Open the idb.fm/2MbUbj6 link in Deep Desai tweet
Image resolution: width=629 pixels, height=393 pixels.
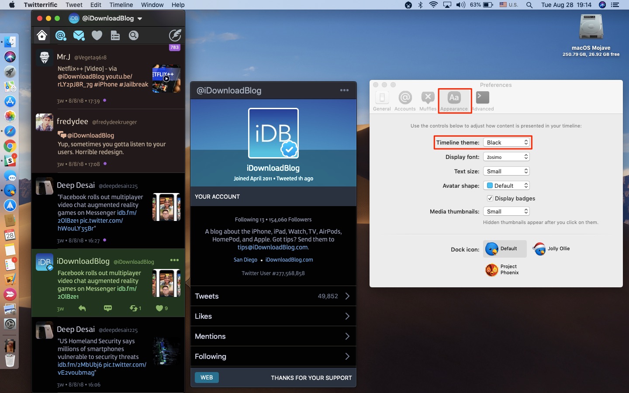pos(79,365)
